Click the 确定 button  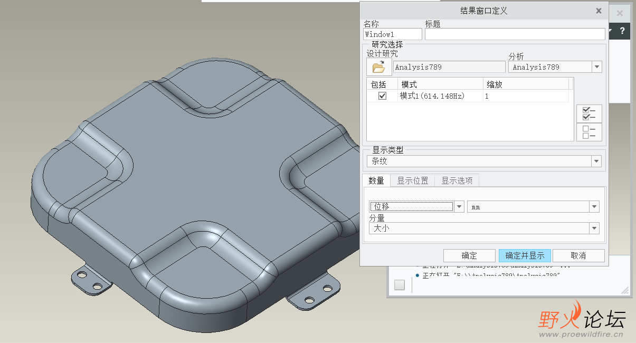click(469, 255)
